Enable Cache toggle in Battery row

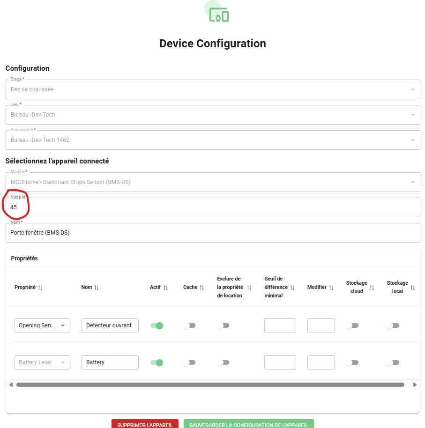189,362
